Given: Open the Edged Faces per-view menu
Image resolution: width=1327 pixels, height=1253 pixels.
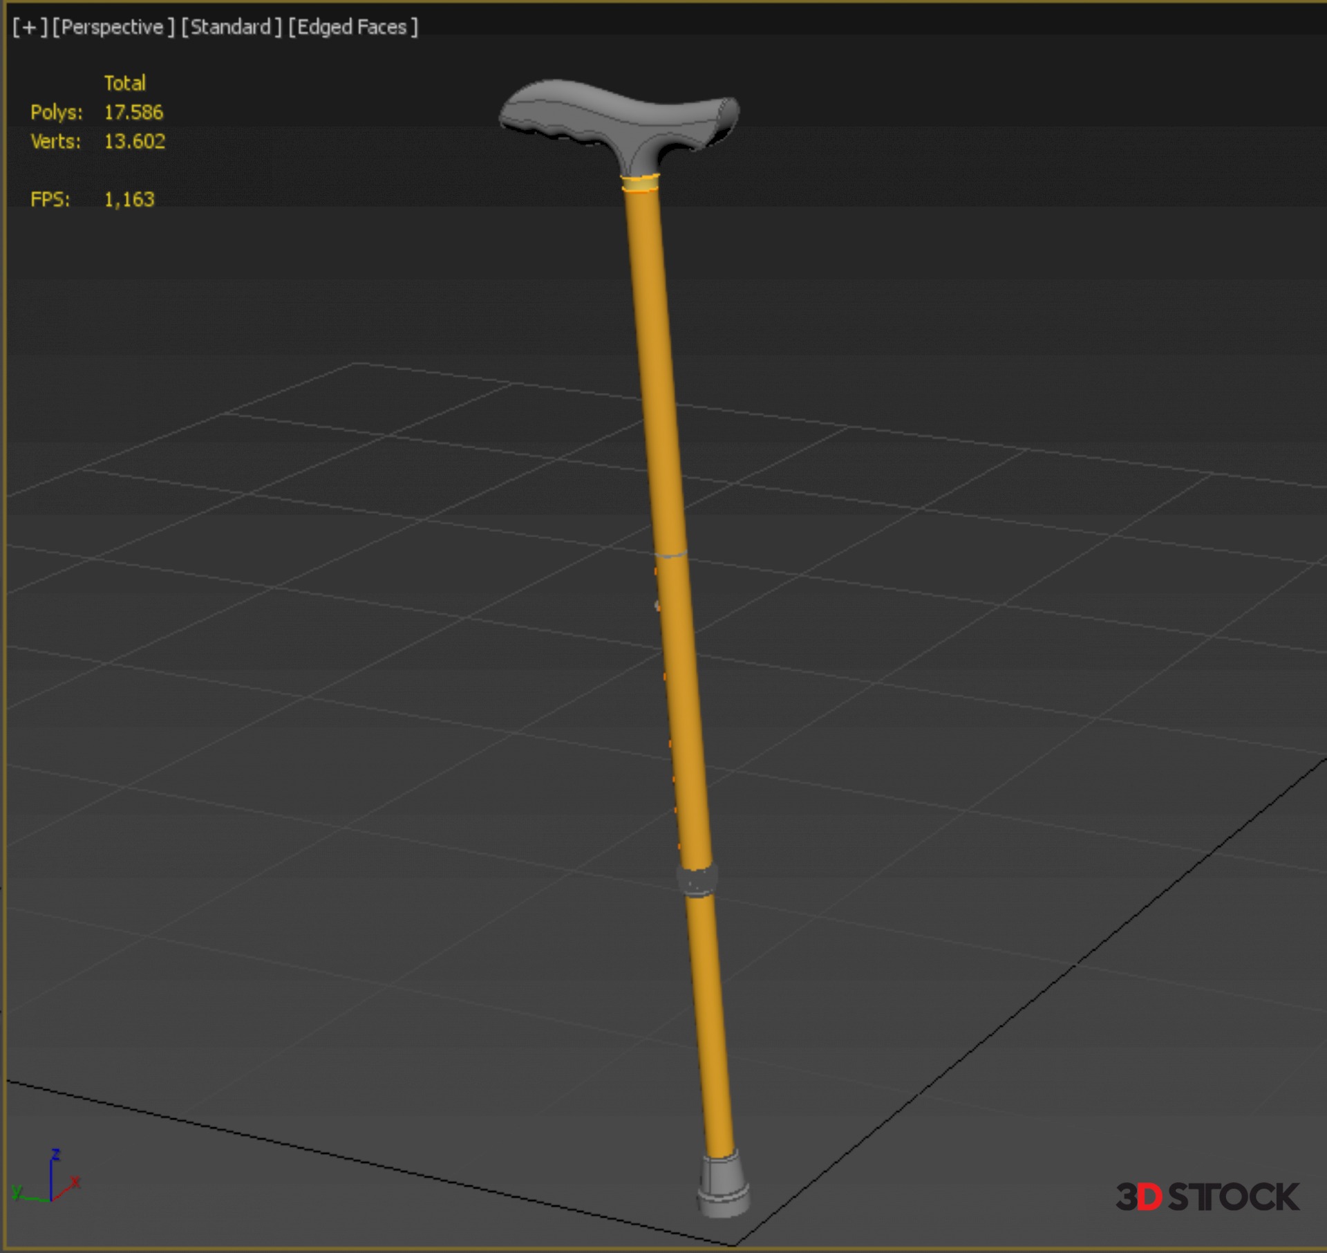Looking at the screenshot, I should [x=352, y=27].
